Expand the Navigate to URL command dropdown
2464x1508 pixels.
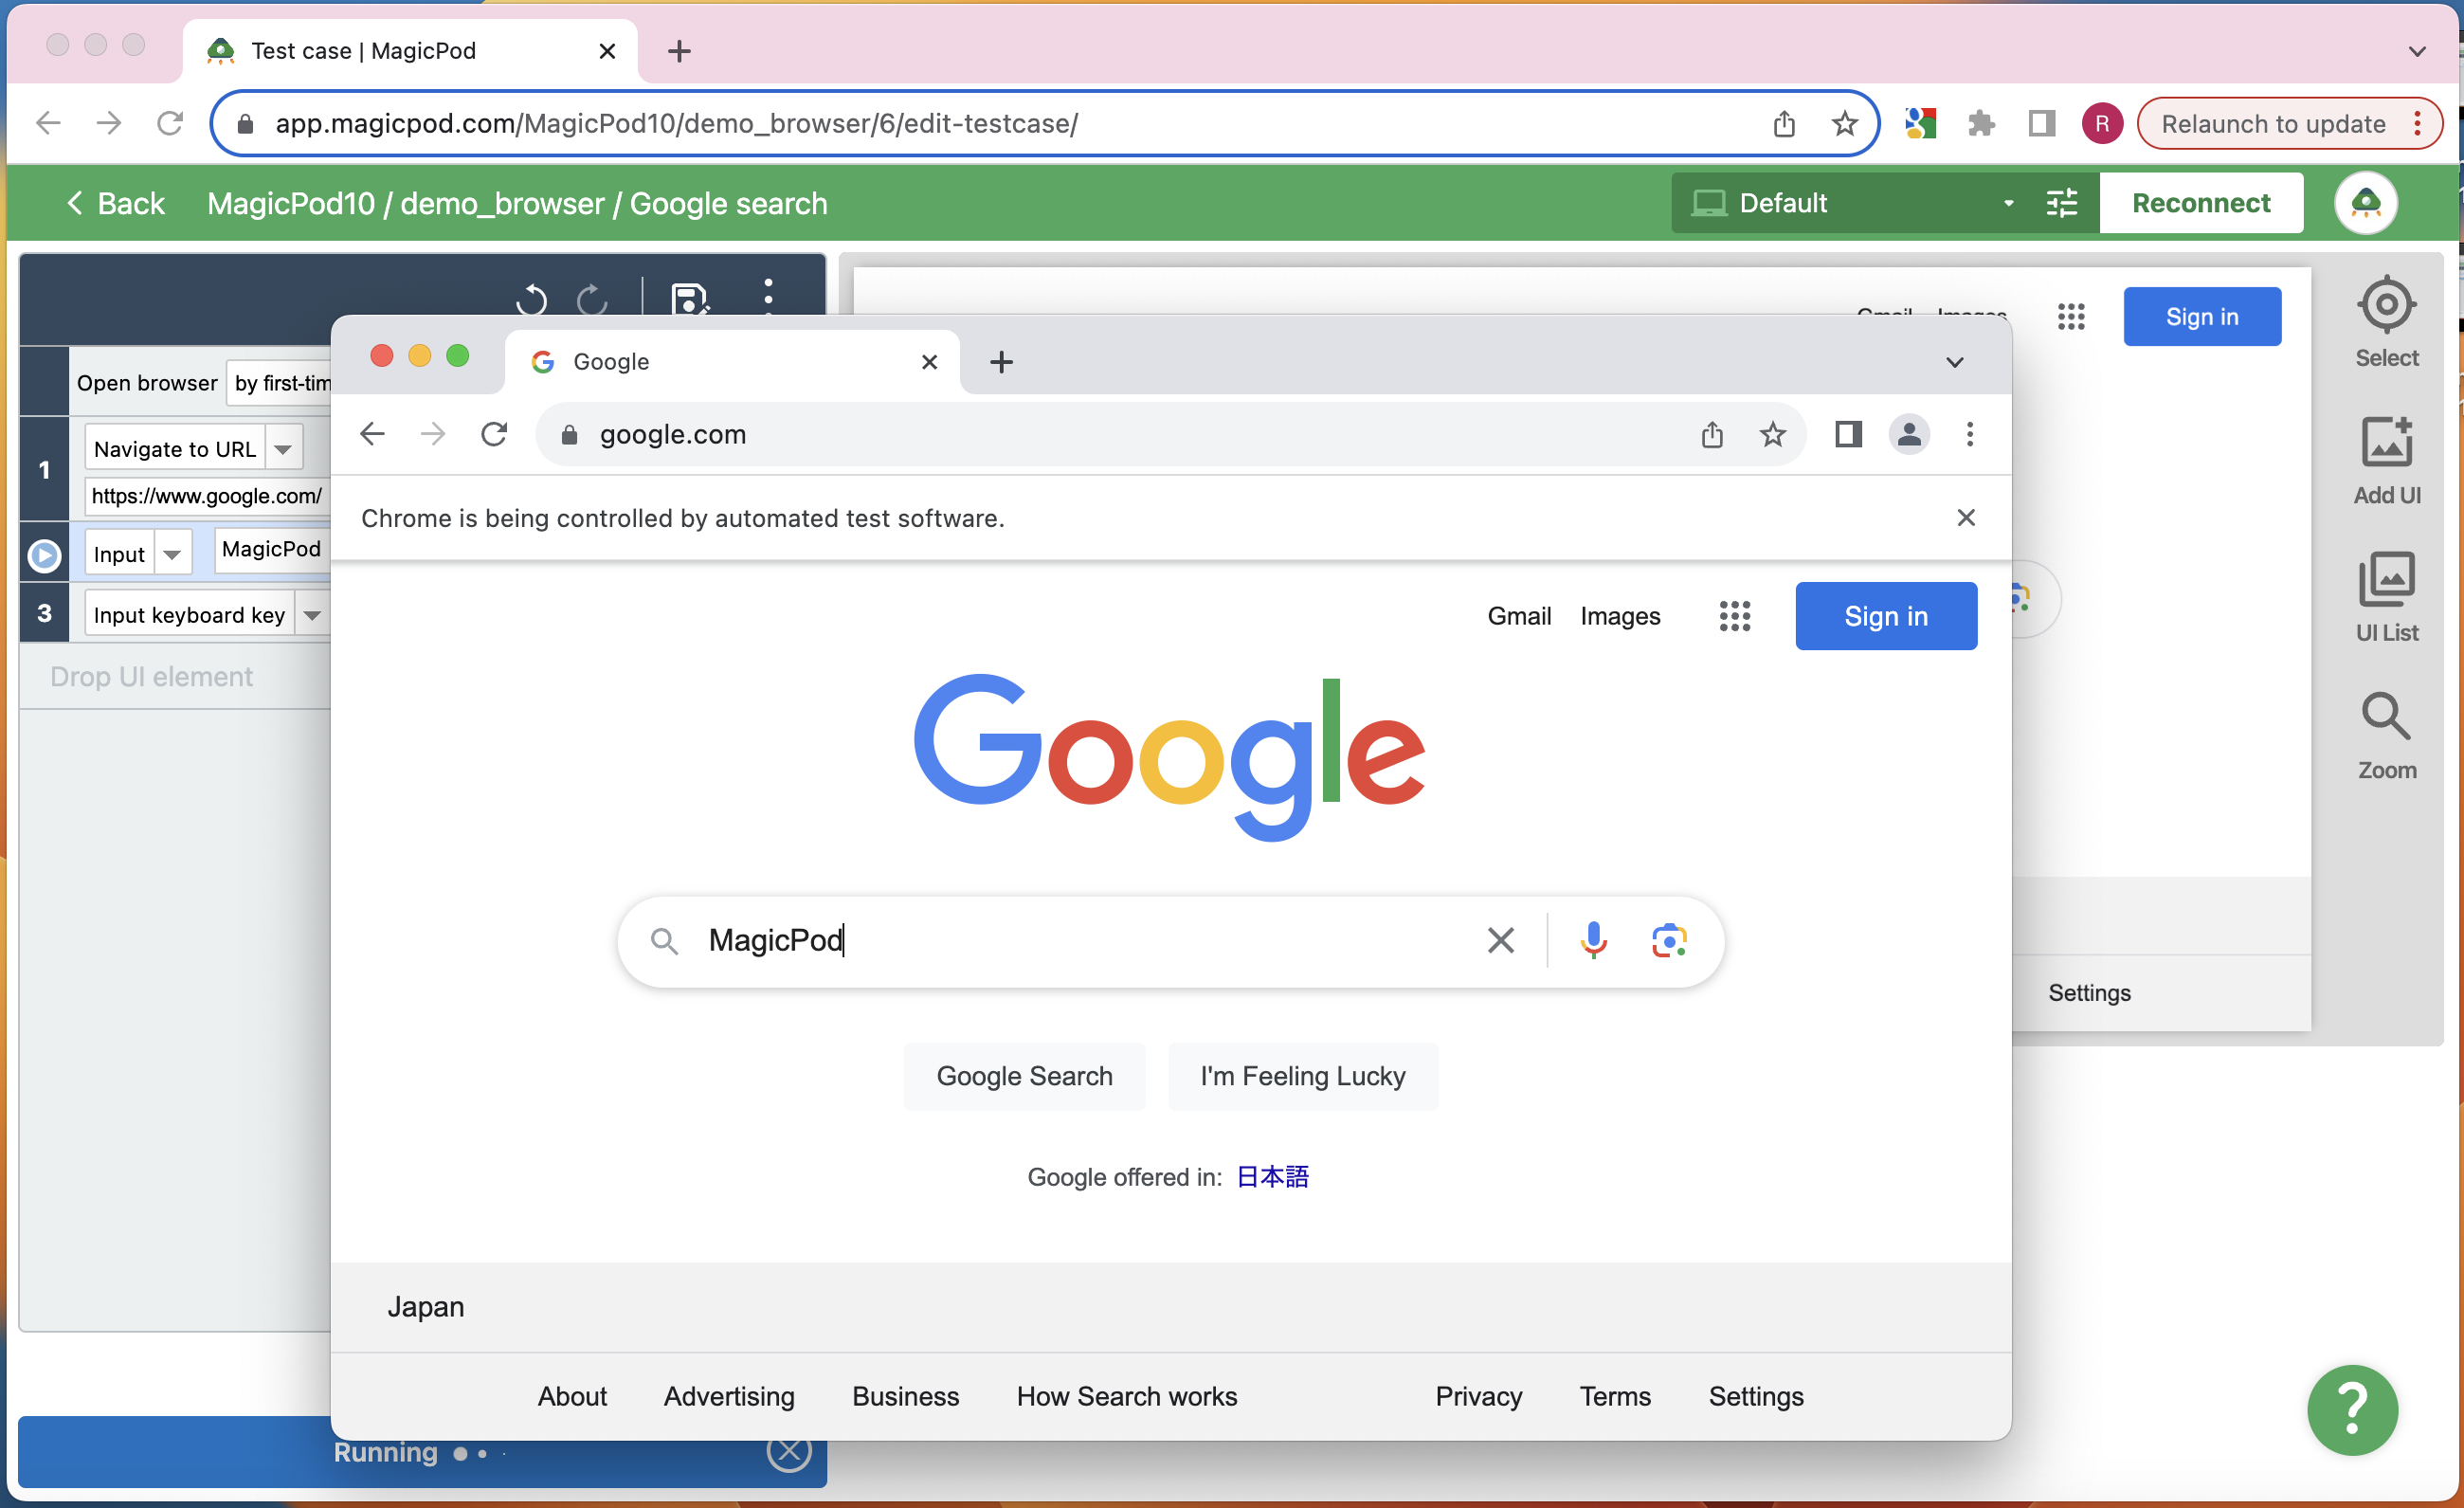tap(284, 449)
